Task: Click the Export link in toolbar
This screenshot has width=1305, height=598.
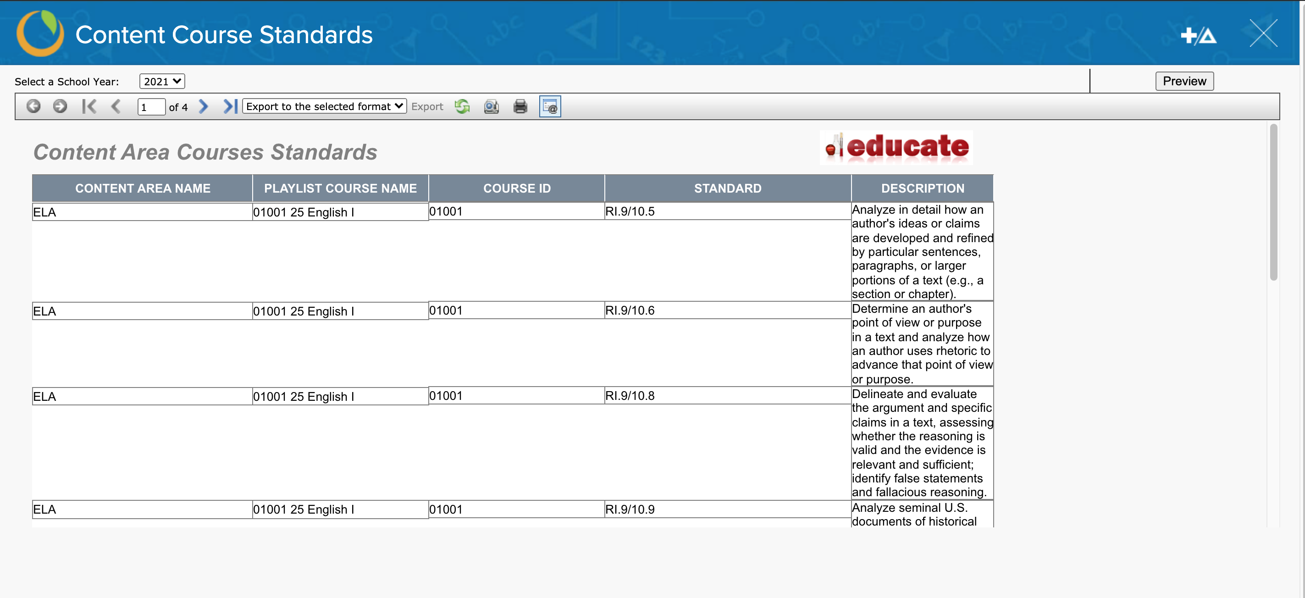Action: (x=427, y=106)
